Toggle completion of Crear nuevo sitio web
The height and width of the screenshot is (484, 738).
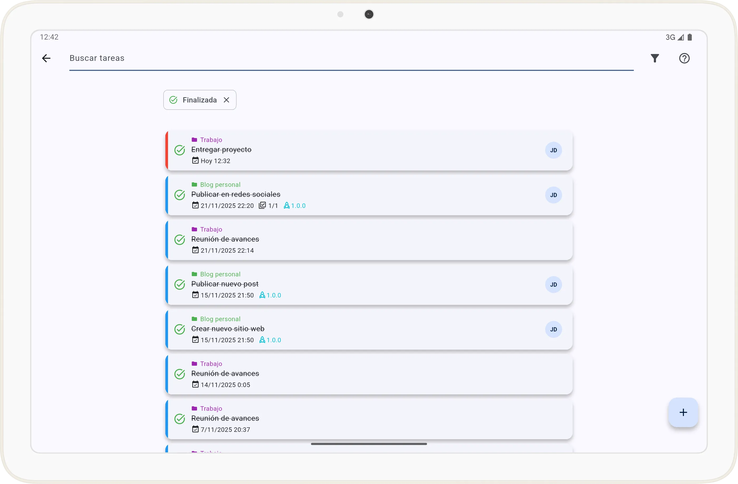180,330
